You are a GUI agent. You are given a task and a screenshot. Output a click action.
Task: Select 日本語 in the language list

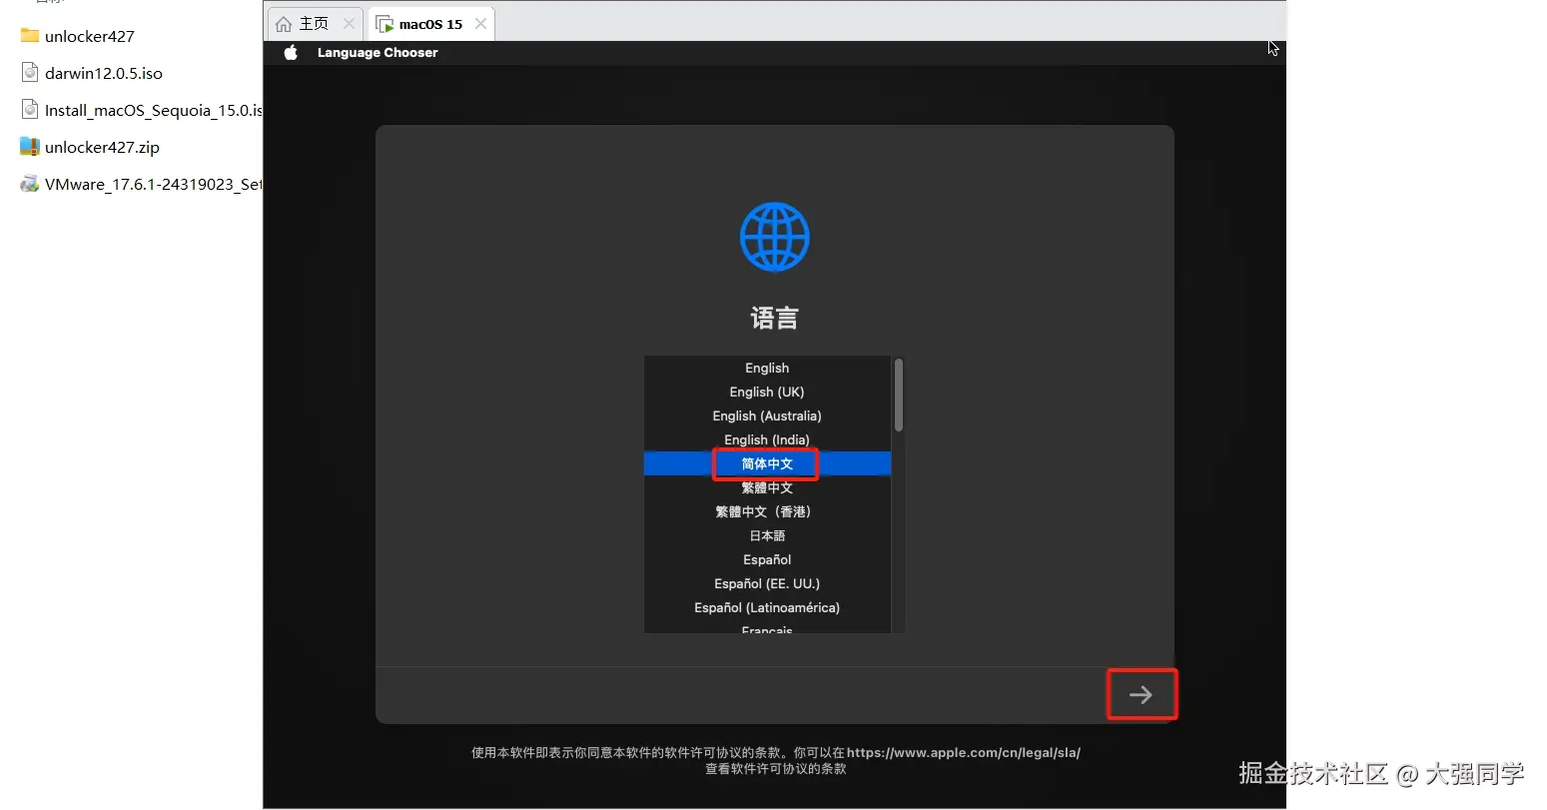click(x=767, y=536)
